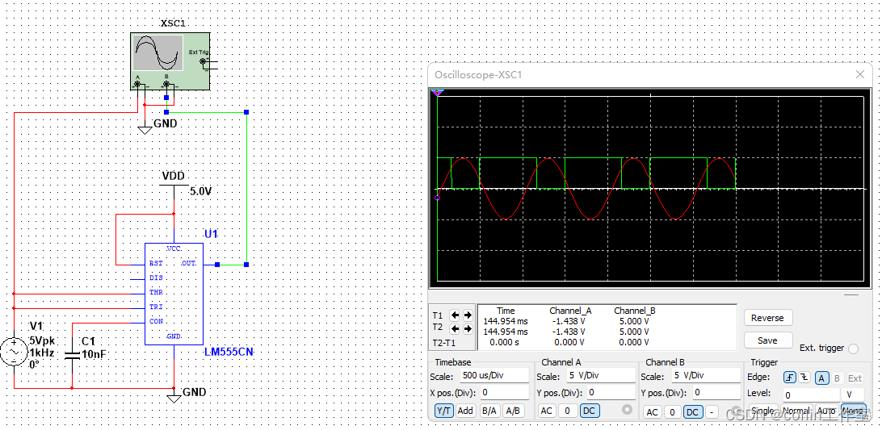Screen dimensions: 882x430
Task: Select the XSC1 oscilloscope instrument symbol
Action: pyautogui.click(x=170, y=61)
